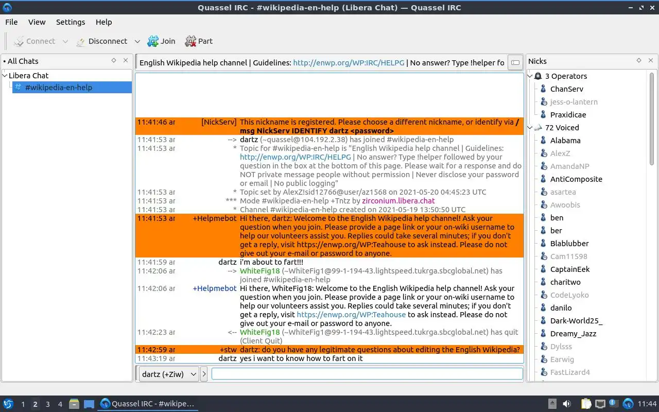
Task: Click the Disconnect toolbar button
Action: click(x=101, y=41)
